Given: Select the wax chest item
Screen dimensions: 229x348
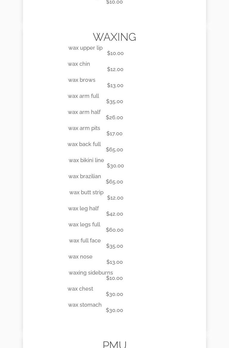Looking at the screenshot, I should pos(80,289).
